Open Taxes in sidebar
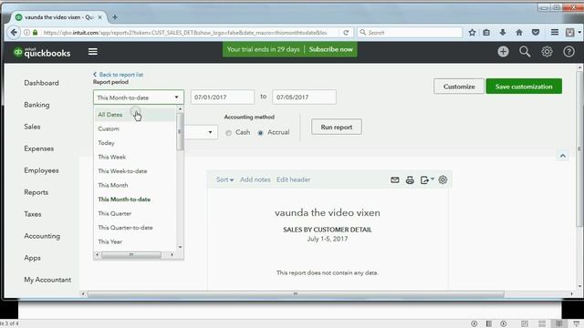This screenshot has width=584, height=328. tap(33, 214)
